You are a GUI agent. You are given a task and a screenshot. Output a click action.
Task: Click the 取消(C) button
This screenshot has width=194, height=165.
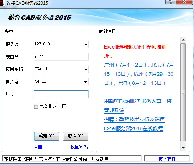tap(76, 136)
